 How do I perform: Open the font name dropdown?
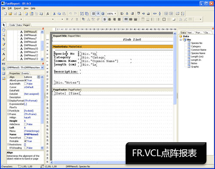coord(53,19)
